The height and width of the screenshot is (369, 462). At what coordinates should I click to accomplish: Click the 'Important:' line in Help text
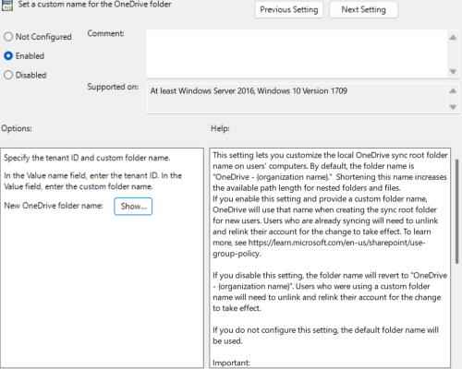click(231, 363)
